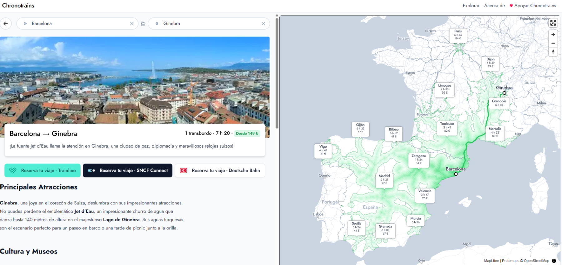
Task: Clear the Barcelona origin field
Action: point(132,23)
